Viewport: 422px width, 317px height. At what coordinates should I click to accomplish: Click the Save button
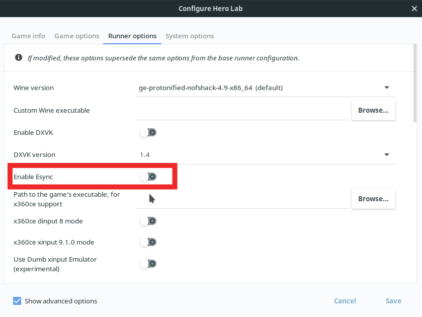[x=393, y=301]
